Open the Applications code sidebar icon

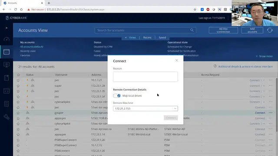coord(7,91)
